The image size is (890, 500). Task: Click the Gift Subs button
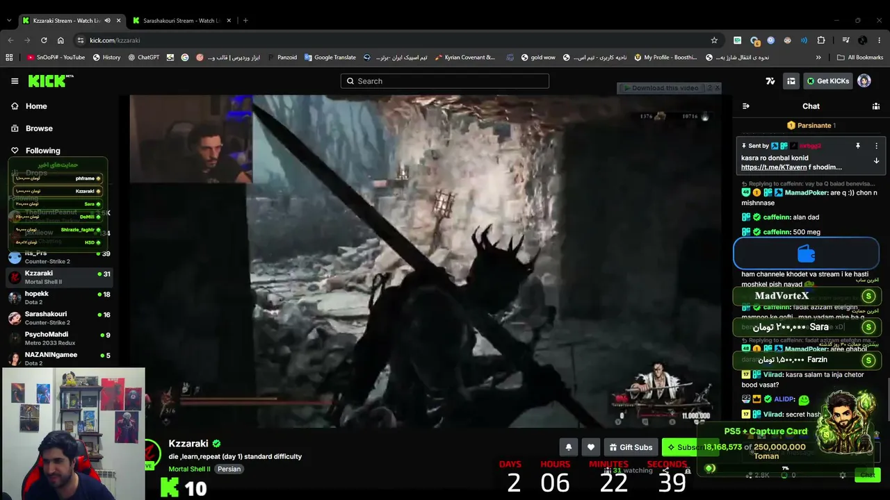pyautogui.click(x=631, y=447)
